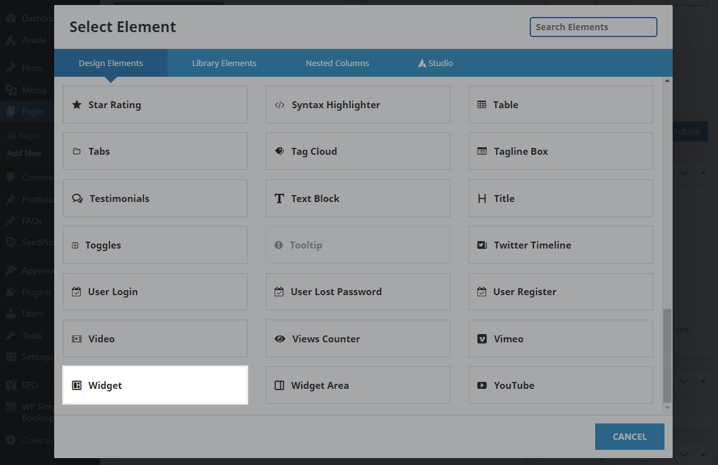The image size is (718, 465).
Task: Click the Search Elements input field
Action: (593, 27)
